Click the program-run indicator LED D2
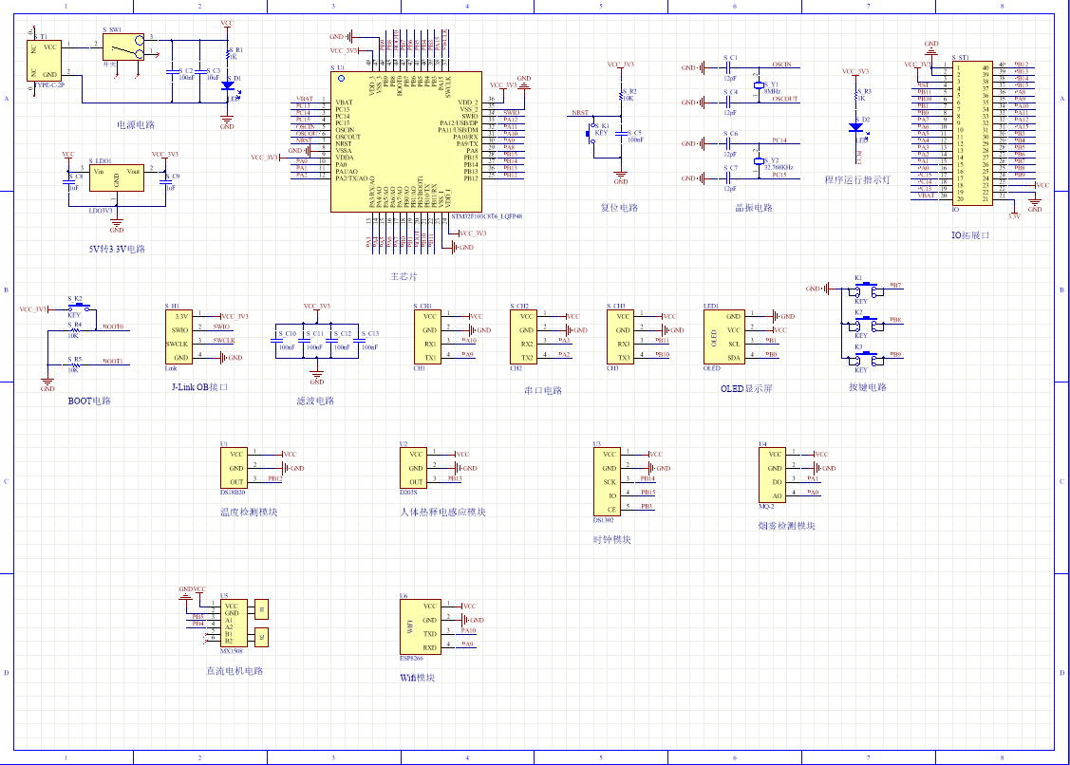Screen dimensions: 1070x765 (x=855, y=127)
